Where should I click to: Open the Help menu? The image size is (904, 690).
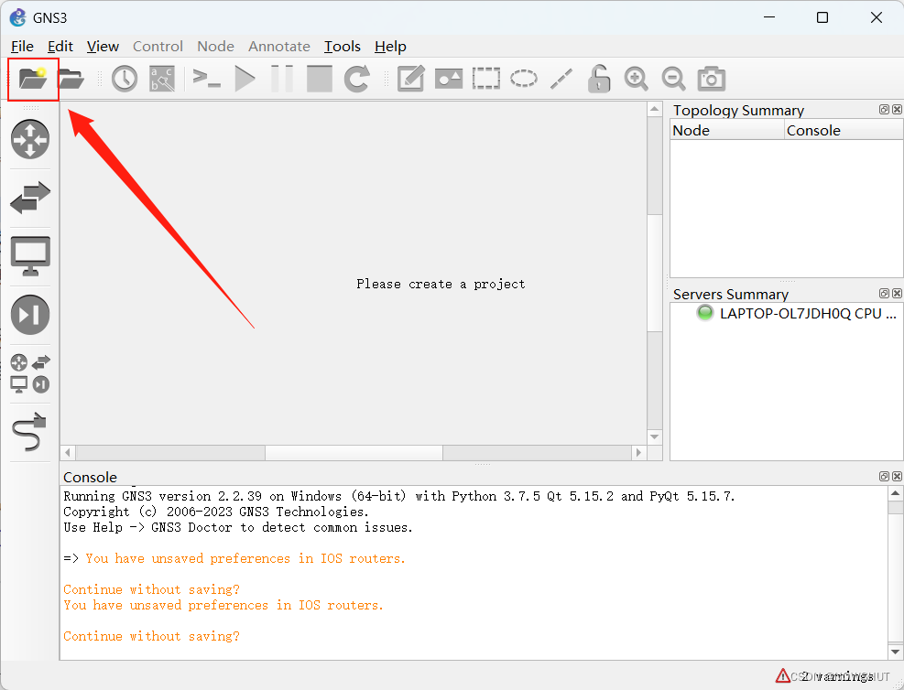pyautogui.click(x=390, y=46)
